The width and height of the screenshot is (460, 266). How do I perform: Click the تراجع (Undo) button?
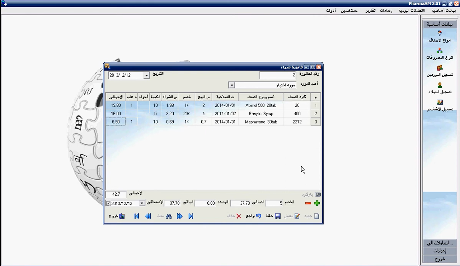254,216
